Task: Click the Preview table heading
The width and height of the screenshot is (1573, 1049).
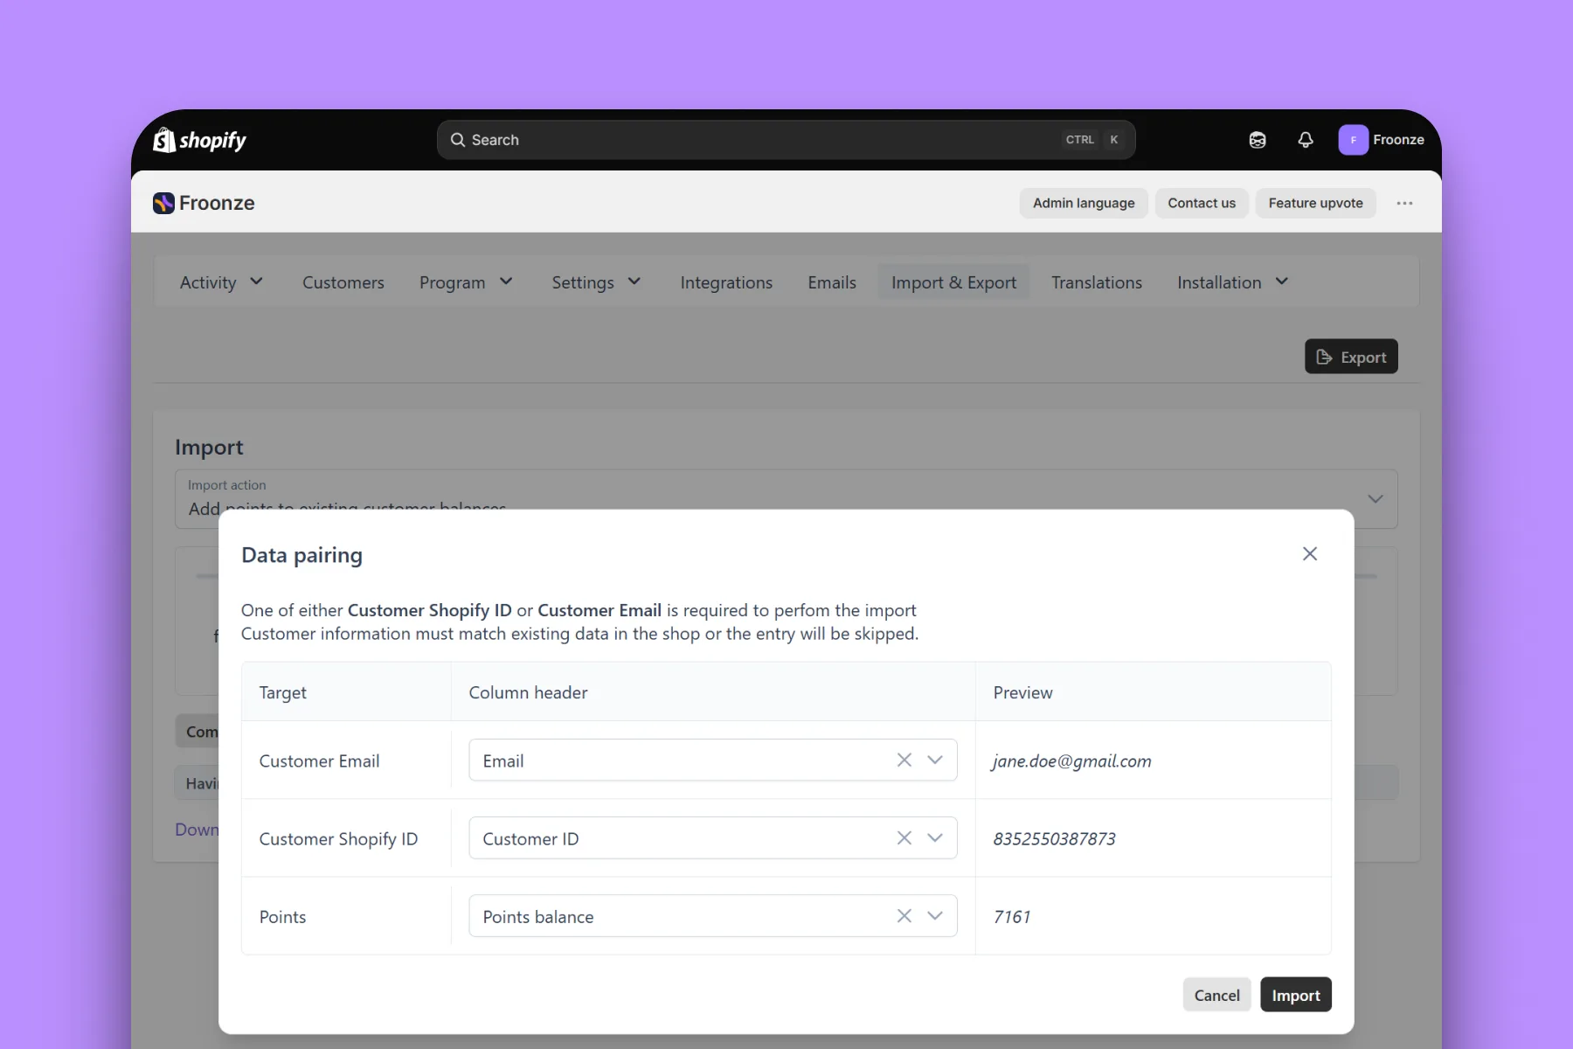Action: (1022, 692)
